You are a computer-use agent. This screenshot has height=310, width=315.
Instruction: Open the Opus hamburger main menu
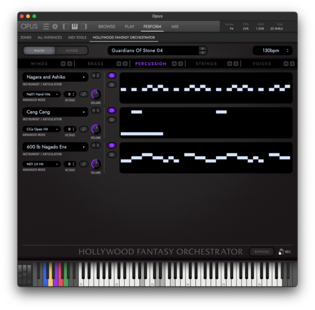click(x=46, y=27)
